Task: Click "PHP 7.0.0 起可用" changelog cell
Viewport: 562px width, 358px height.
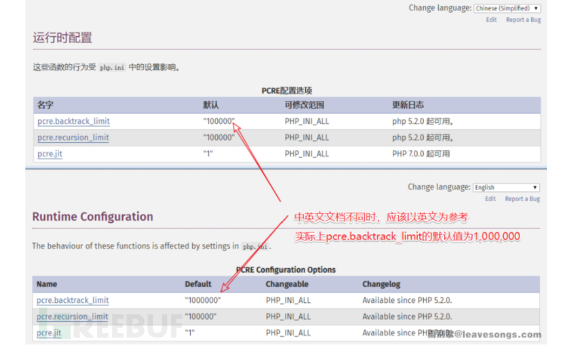Action: click(421, 154)
